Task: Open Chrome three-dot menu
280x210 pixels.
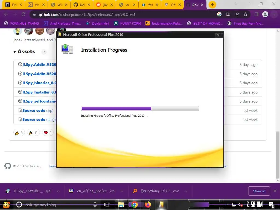Action: [x=274, y=14]
